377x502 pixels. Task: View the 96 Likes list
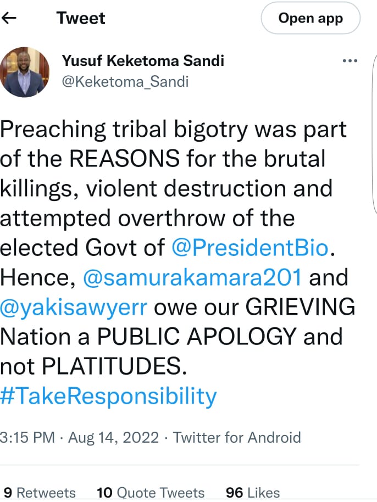click(x=253, y=492)
